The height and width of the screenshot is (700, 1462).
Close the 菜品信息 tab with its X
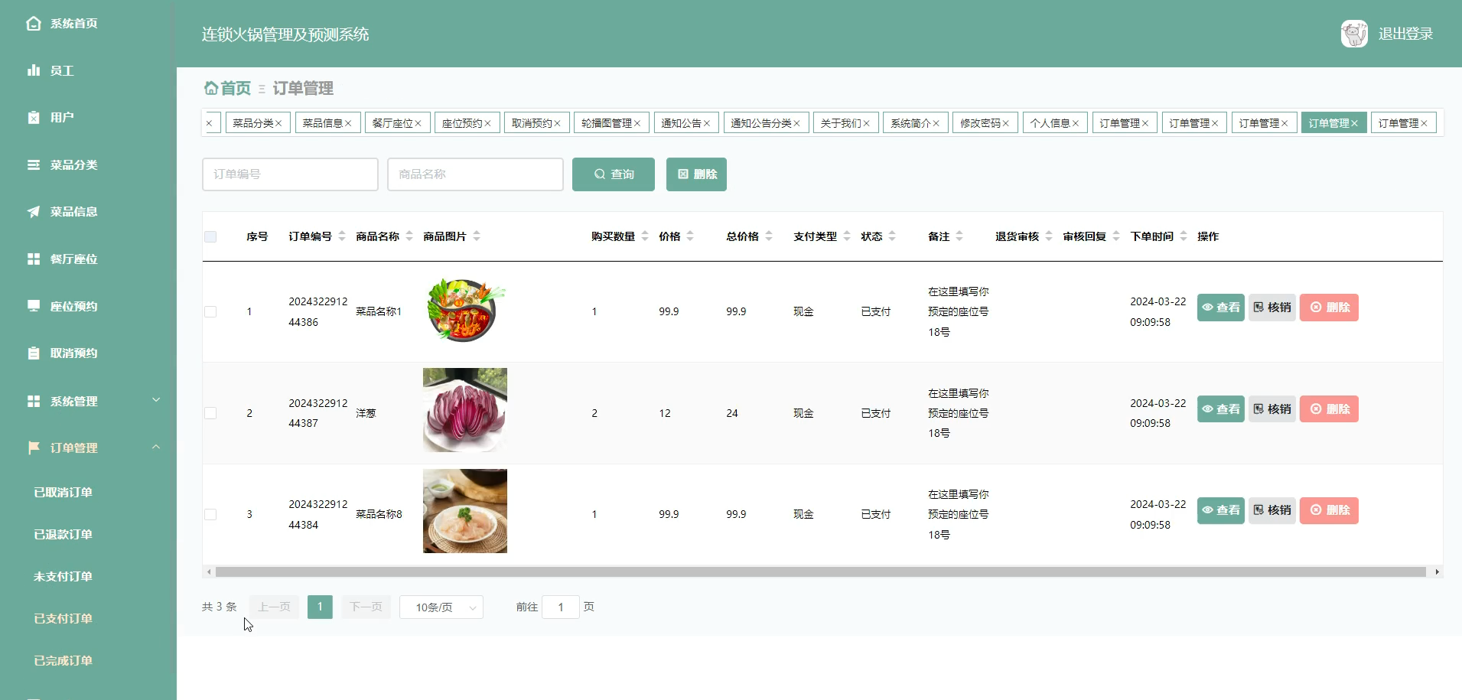(348, 123)
